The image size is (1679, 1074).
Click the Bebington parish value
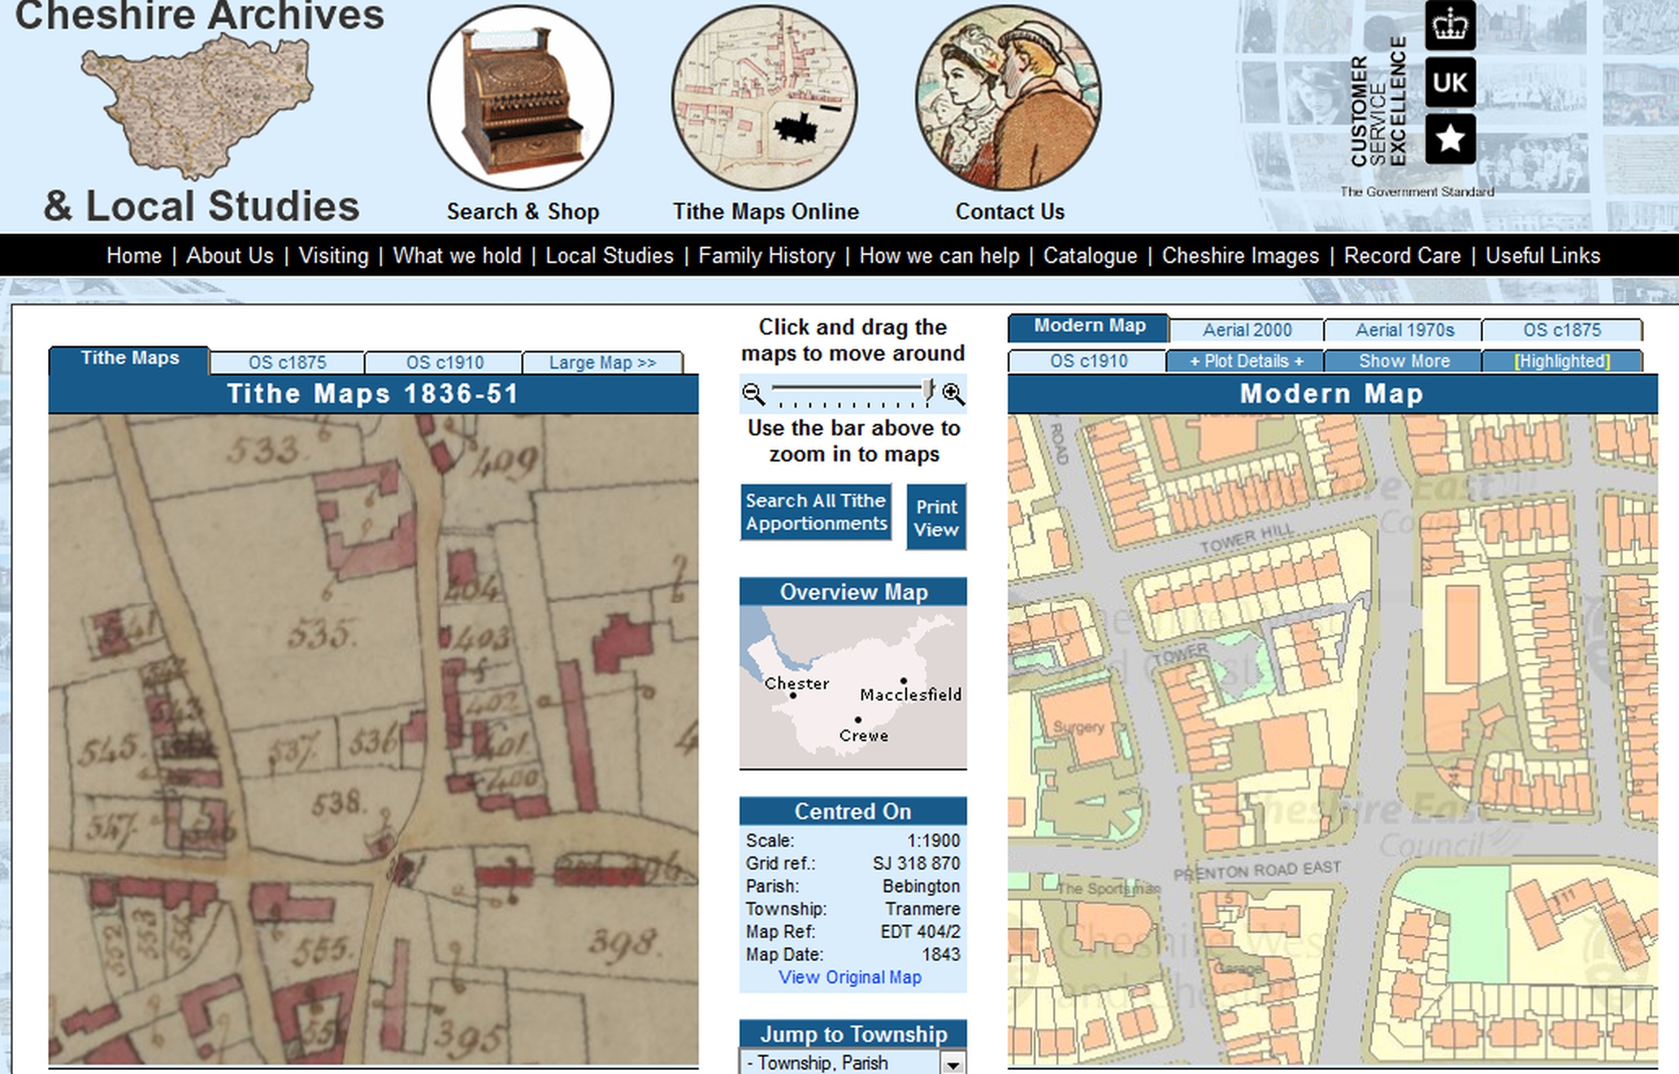(921, 886)
